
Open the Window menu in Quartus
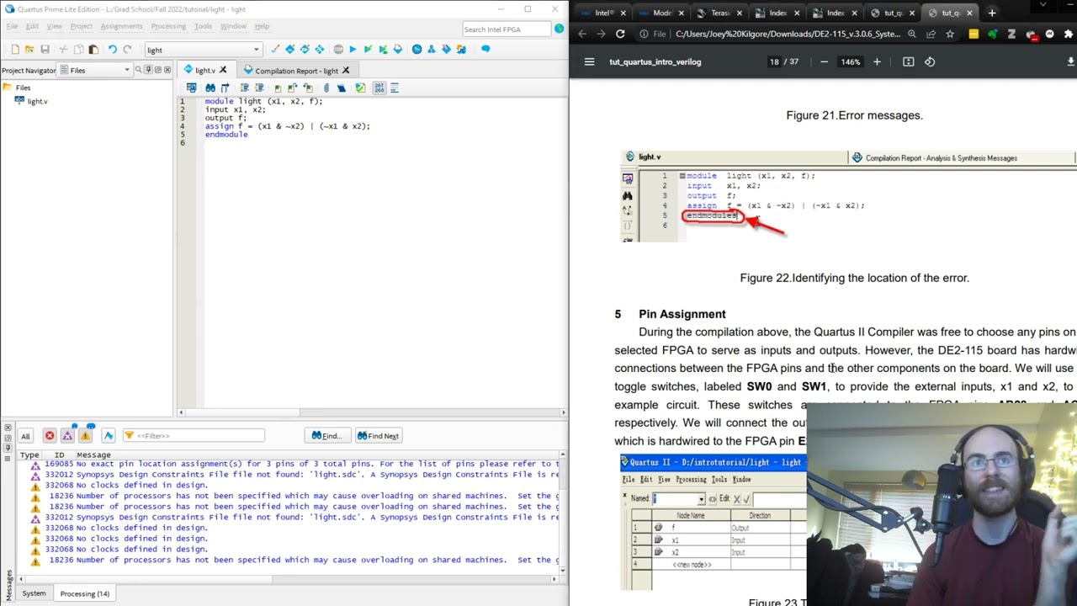tap(233, 27)
